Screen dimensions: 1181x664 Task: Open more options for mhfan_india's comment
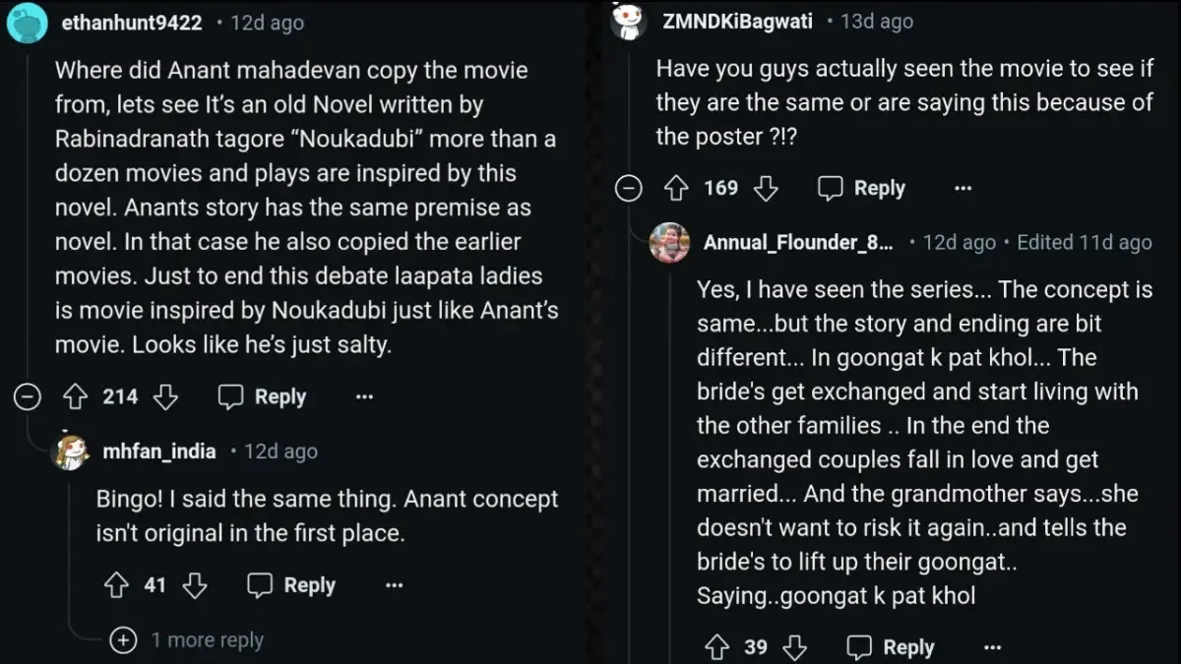point(394,584)
